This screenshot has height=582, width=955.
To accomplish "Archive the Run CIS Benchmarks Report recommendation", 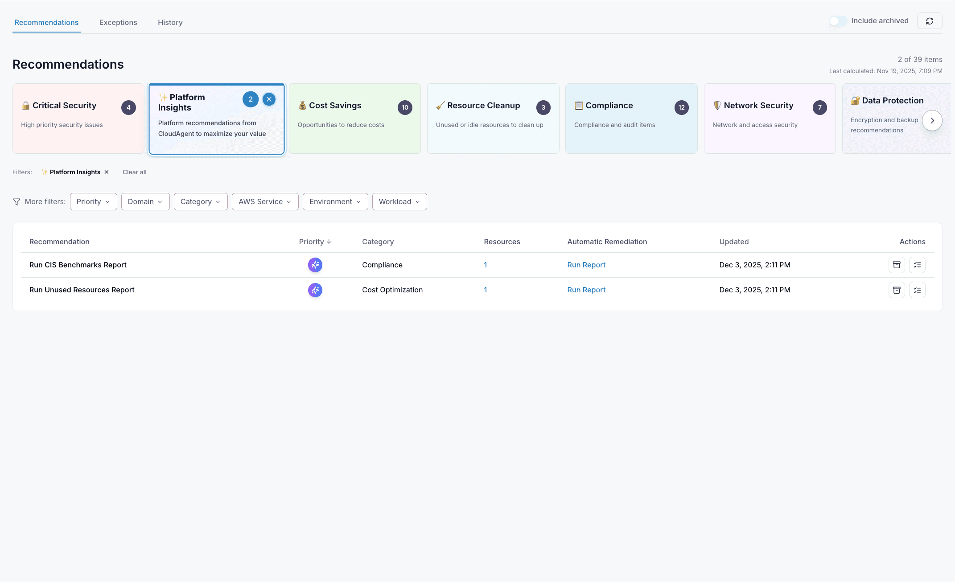I will tap(897, 265).
